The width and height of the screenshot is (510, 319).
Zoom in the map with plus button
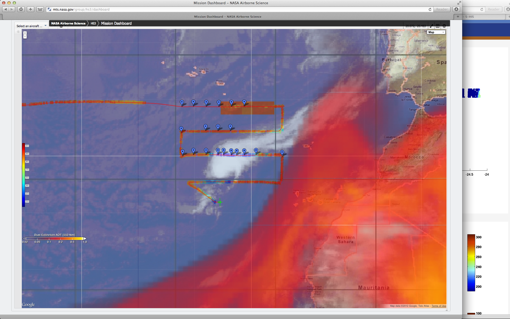pos(25,33)
